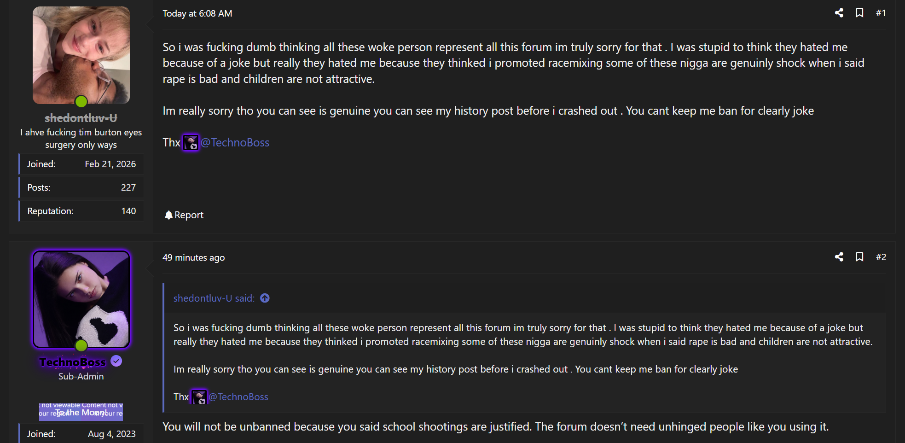
Task: Jump to quoted post via up-arrow icon
Action: point(265,298)
